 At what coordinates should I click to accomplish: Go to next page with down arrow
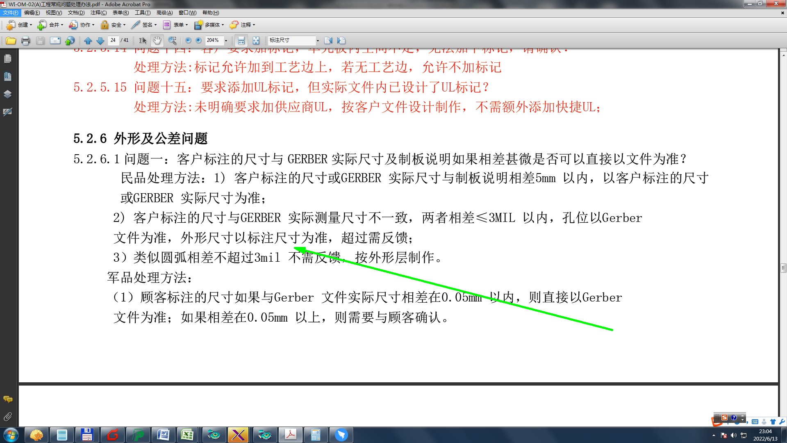pyautogui.click(x=100, y=41)
